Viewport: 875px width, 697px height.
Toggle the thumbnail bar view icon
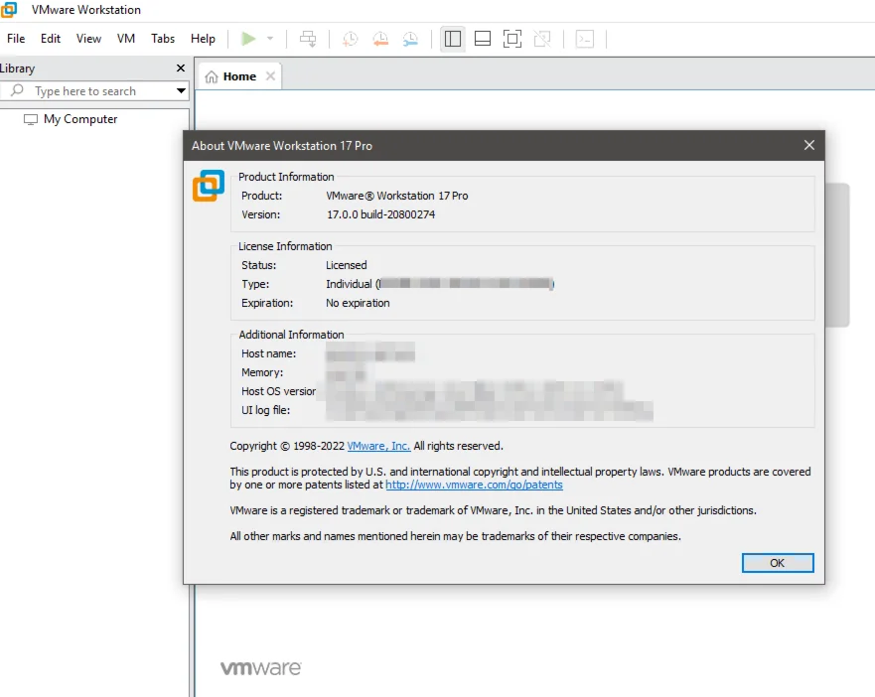click(x=483, y=39)
